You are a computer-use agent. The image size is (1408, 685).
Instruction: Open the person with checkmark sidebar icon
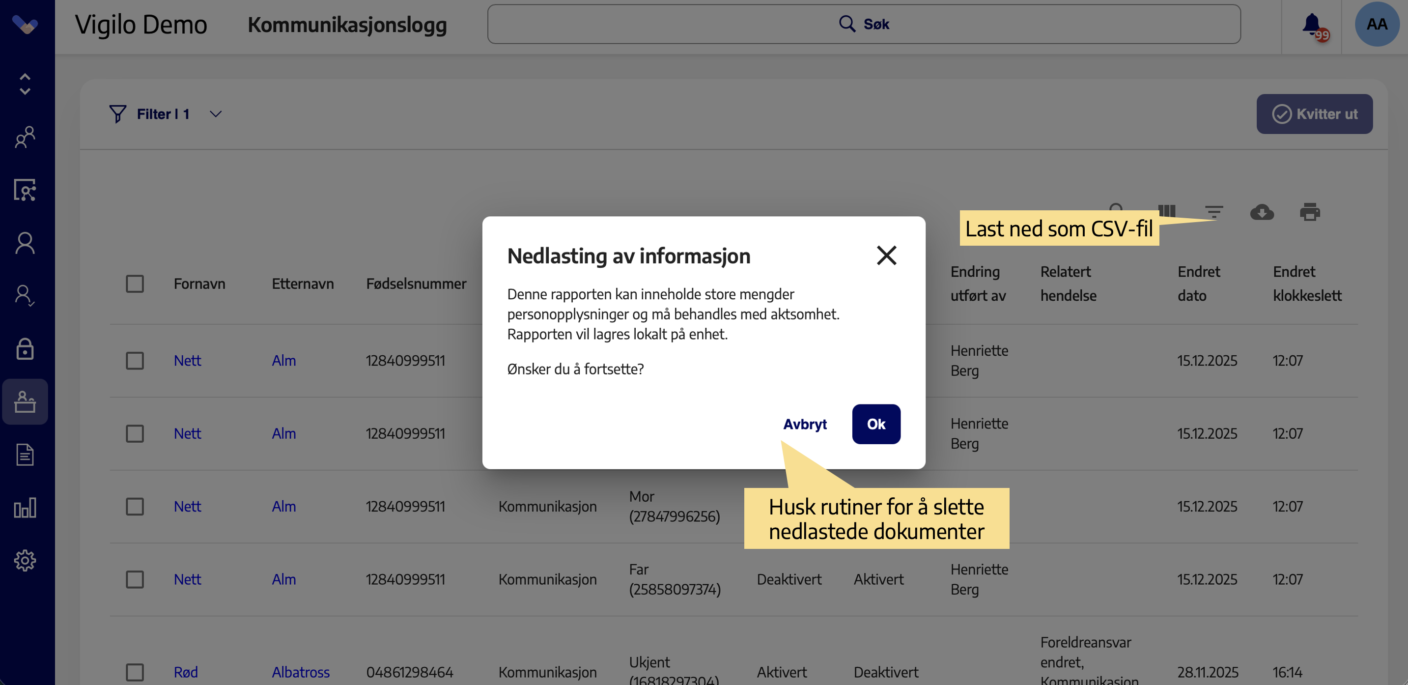coord(25,296)
